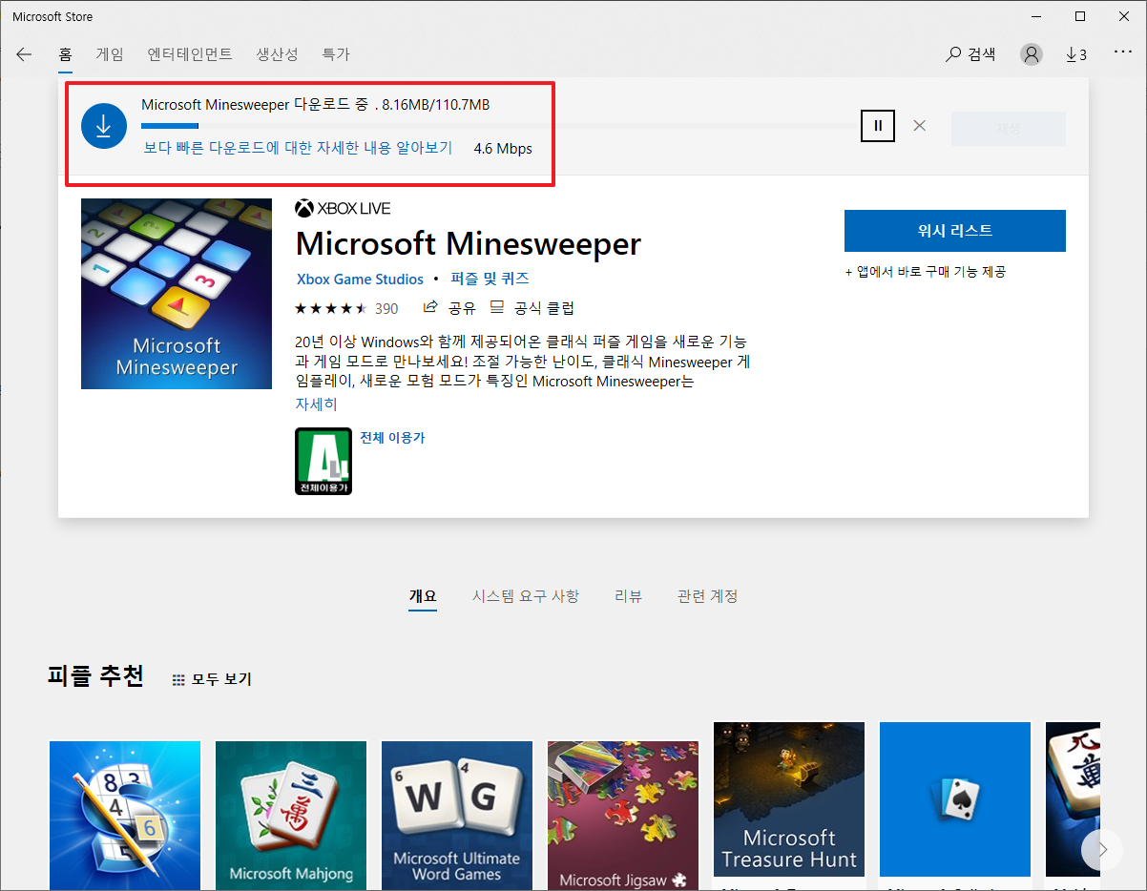Click the 전체이용가 rating badge

[323, 461]
